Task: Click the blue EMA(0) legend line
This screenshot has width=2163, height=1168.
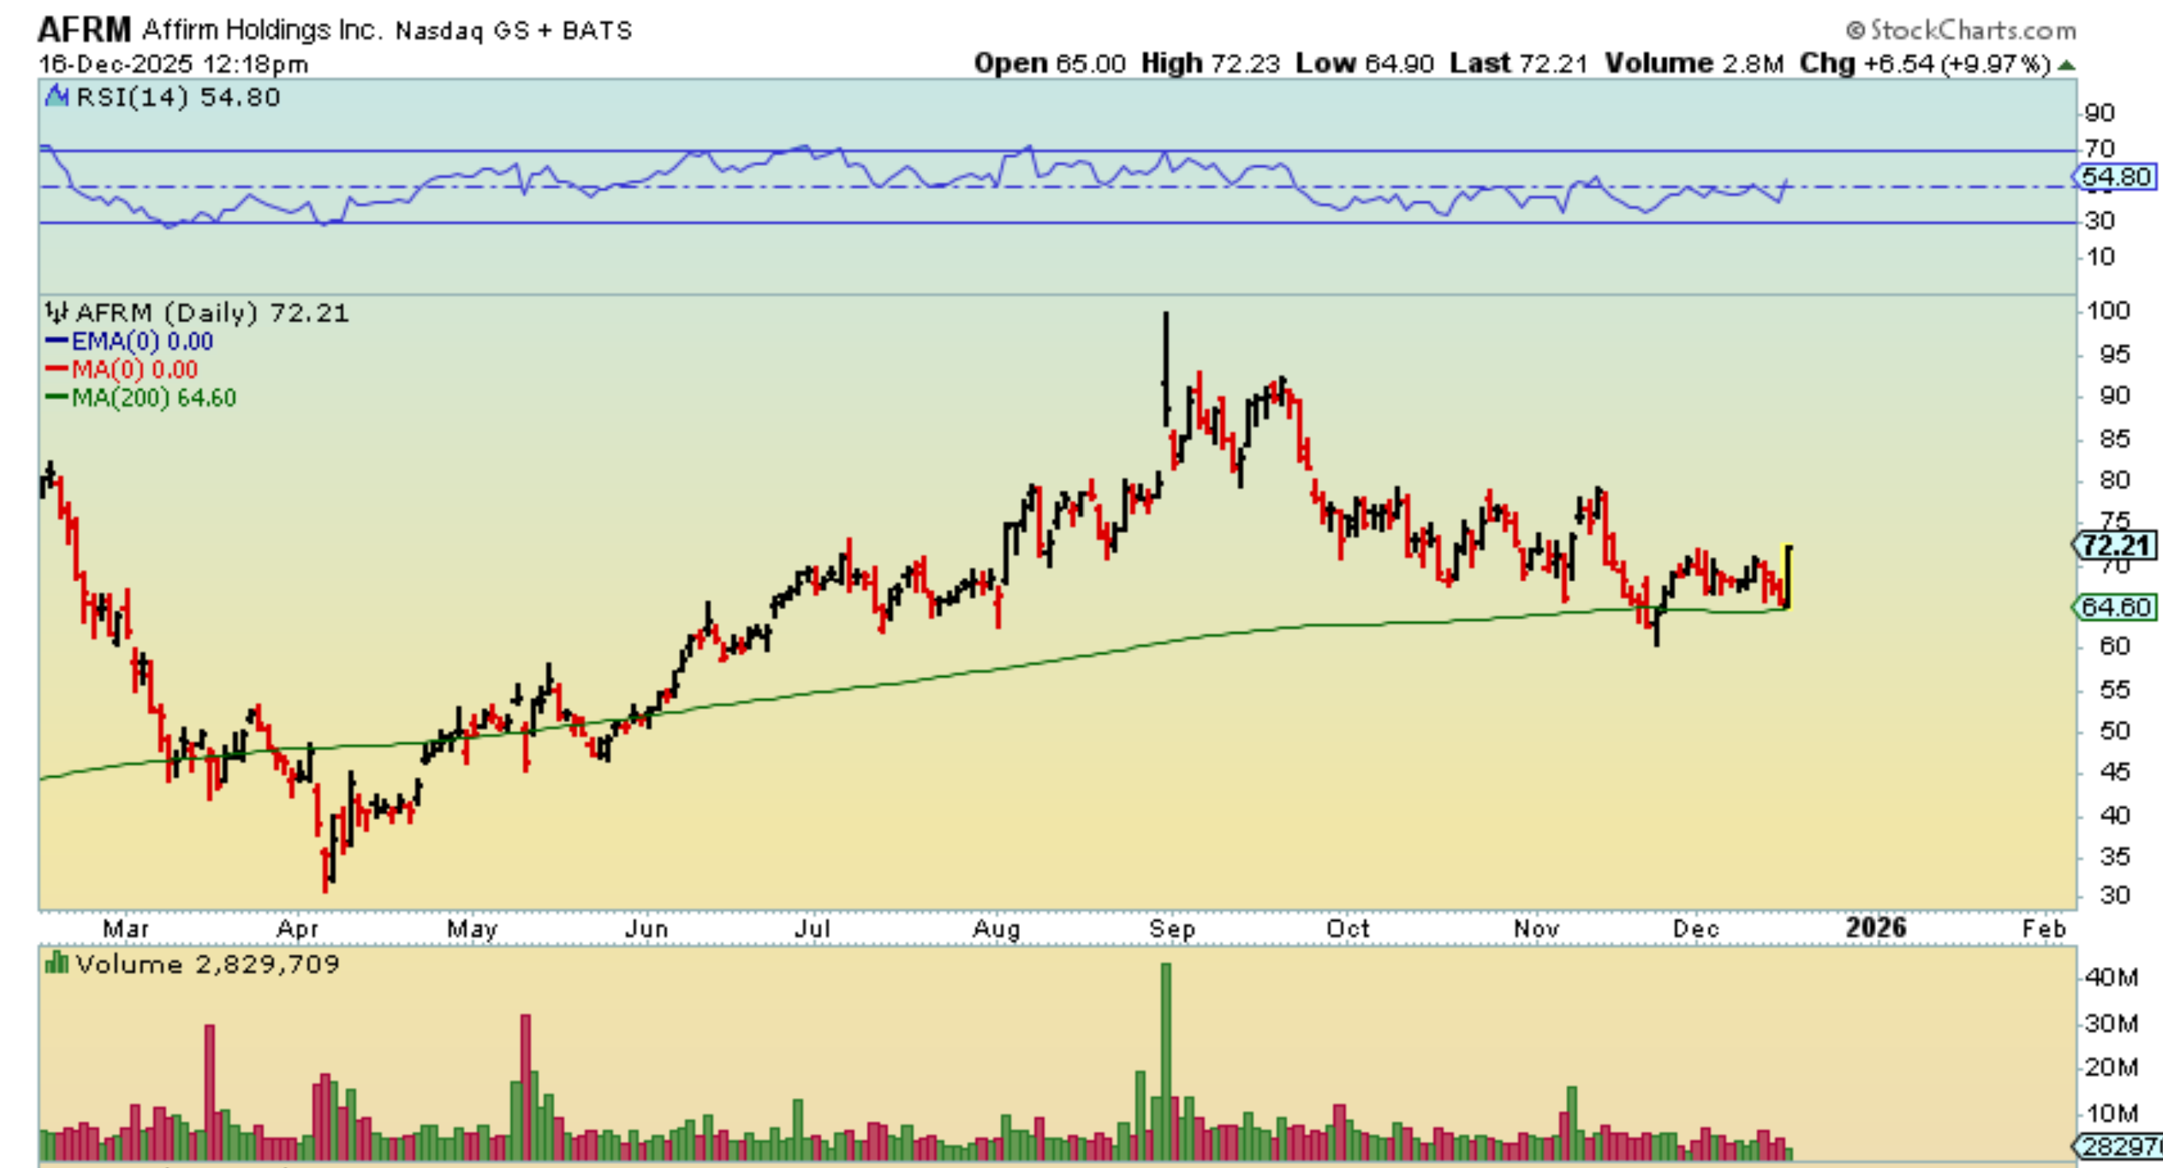Action: (x=57, y=341)
